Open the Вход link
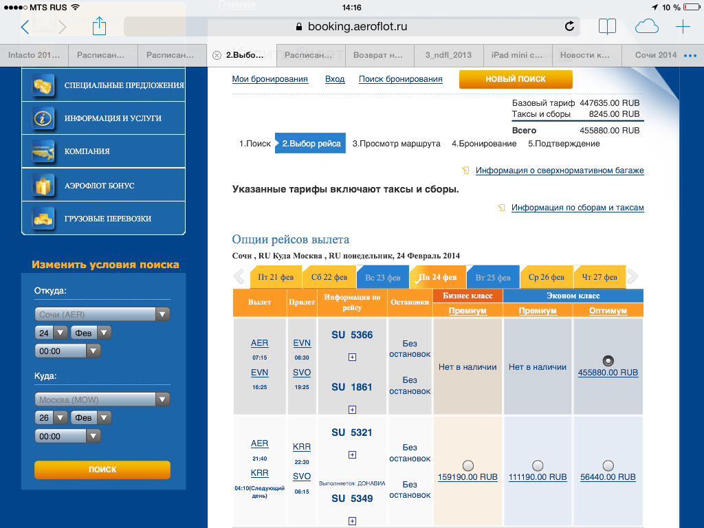The height and width of the screenshot is (528, 704). pos(335,80)
